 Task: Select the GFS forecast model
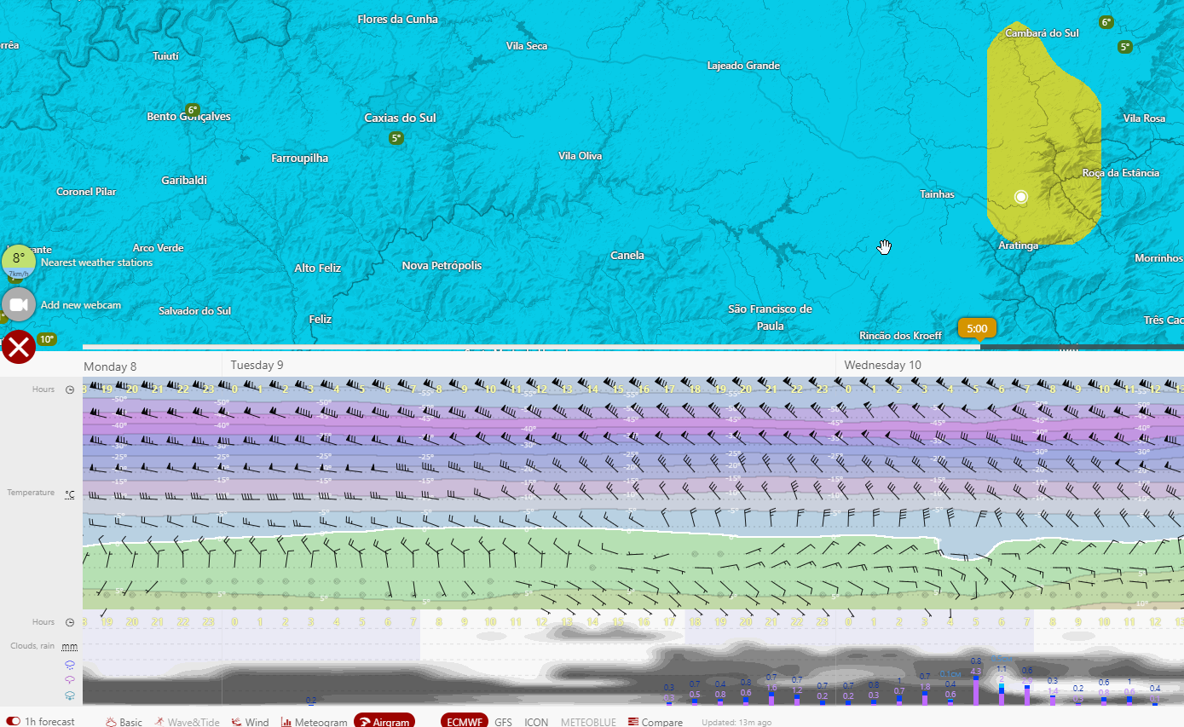504,722
